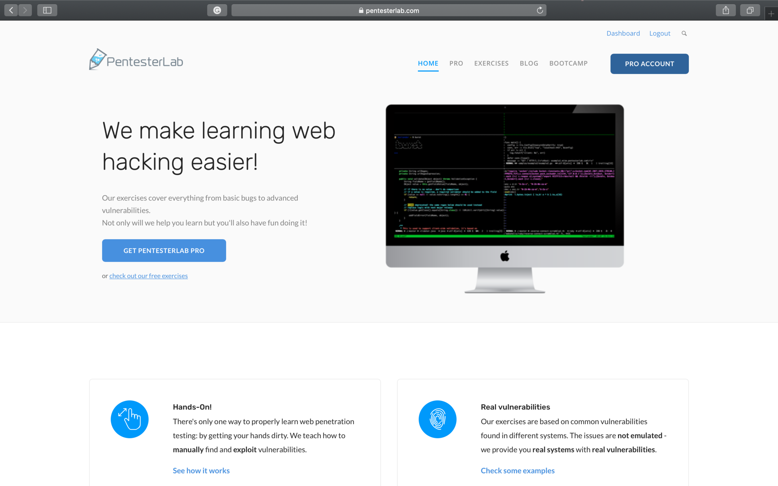Toggle the Safari sidebar panel icon

(47, 10)
